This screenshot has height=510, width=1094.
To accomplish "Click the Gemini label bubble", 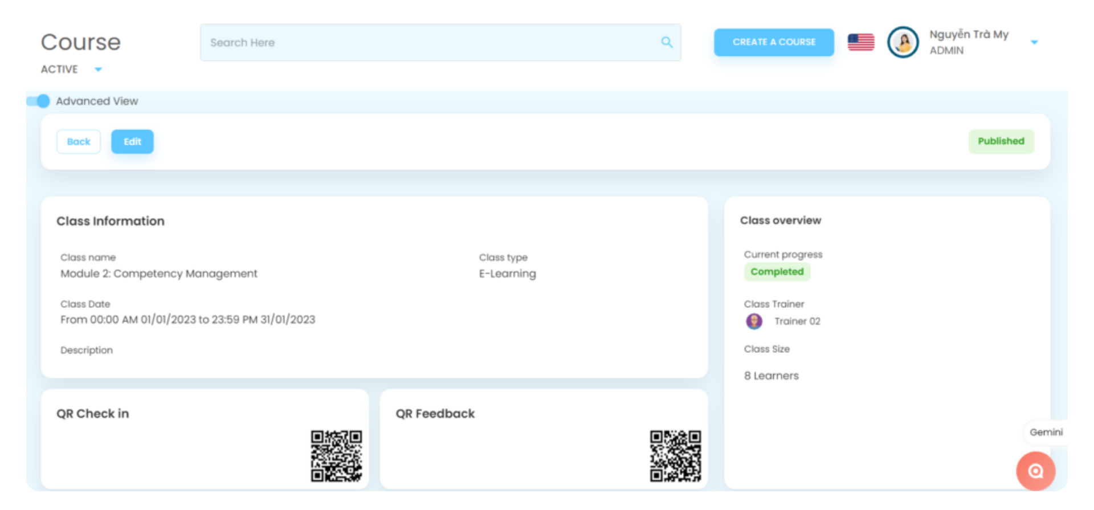I will pos(1046,433).
